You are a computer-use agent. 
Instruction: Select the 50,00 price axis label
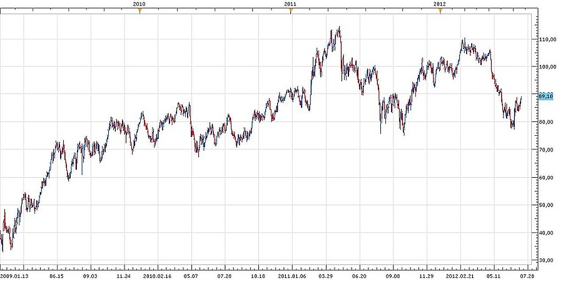(x=546, y=205)
